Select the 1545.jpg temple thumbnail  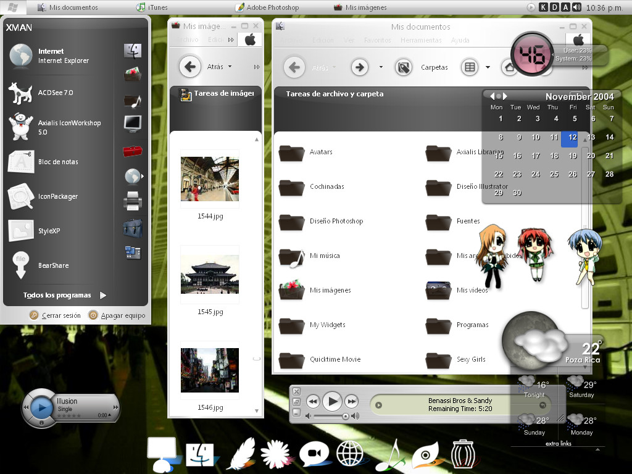[x=210, y=274]
